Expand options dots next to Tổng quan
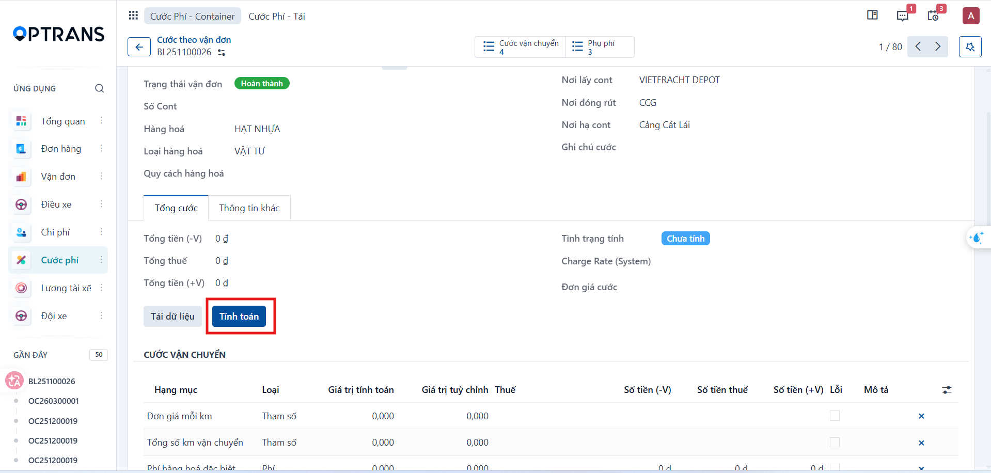The height and width of the screenshot is (473, 991). click(x=101, y=120)
